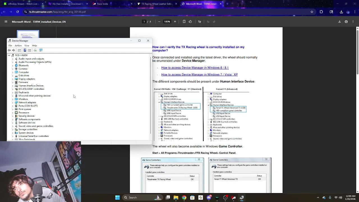
Task: Expand Audio inputs and outputs node
Action: (13, 59)
